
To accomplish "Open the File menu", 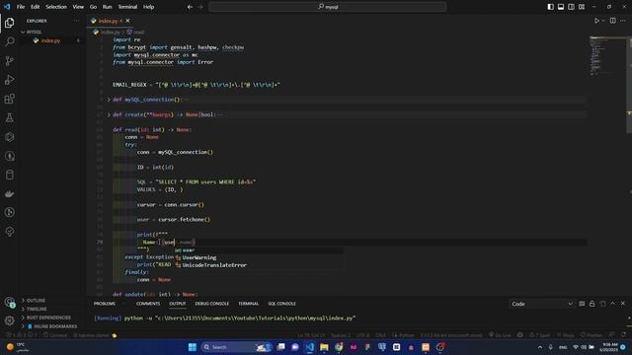I will (21, 7).
